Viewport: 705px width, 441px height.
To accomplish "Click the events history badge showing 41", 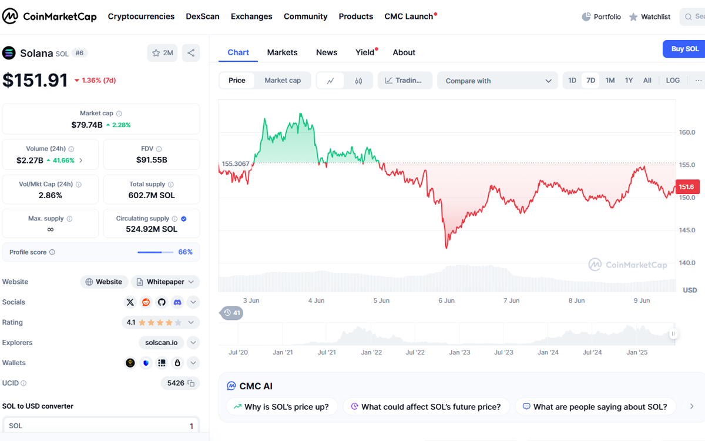I will [x=231, y=313].
